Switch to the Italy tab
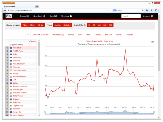The width and height of the screenshot is (163, 122). (80, 35)
